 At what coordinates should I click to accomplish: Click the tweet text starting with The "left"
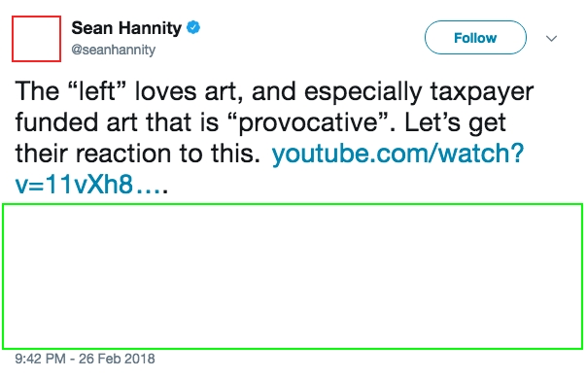point(274,138)
